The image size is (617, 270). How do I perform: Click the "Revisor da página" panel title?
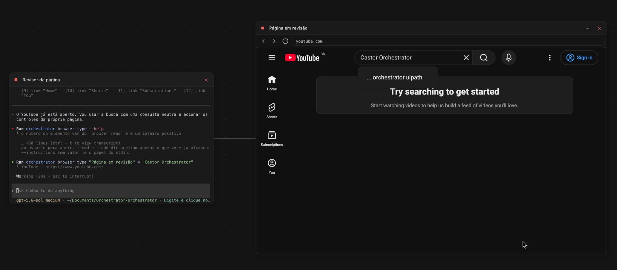(41, 80)
